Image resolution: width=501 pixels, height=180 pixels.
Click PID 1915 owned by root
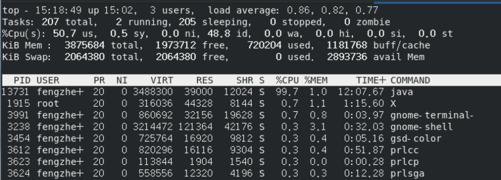[x=19, y=103]
